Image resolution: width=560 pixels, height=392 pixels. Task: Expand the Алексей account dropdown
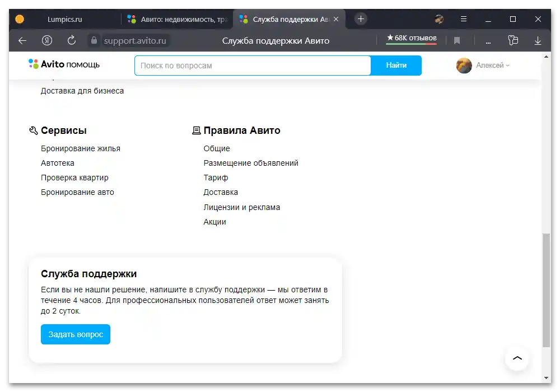click(493, 66)
